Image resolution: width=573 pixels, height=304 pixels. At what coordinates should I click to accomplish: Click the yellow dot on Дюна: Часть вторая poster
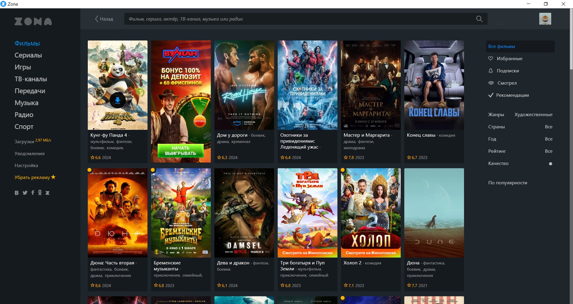point(89,170)
